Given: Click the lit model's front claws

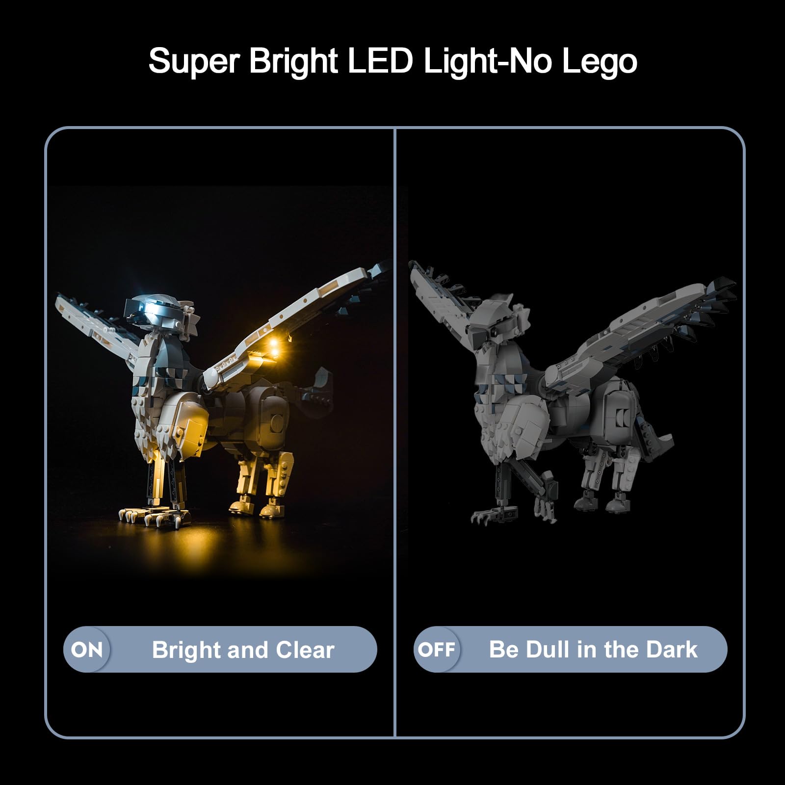Looking at the screenshot, I should point(155,515).
